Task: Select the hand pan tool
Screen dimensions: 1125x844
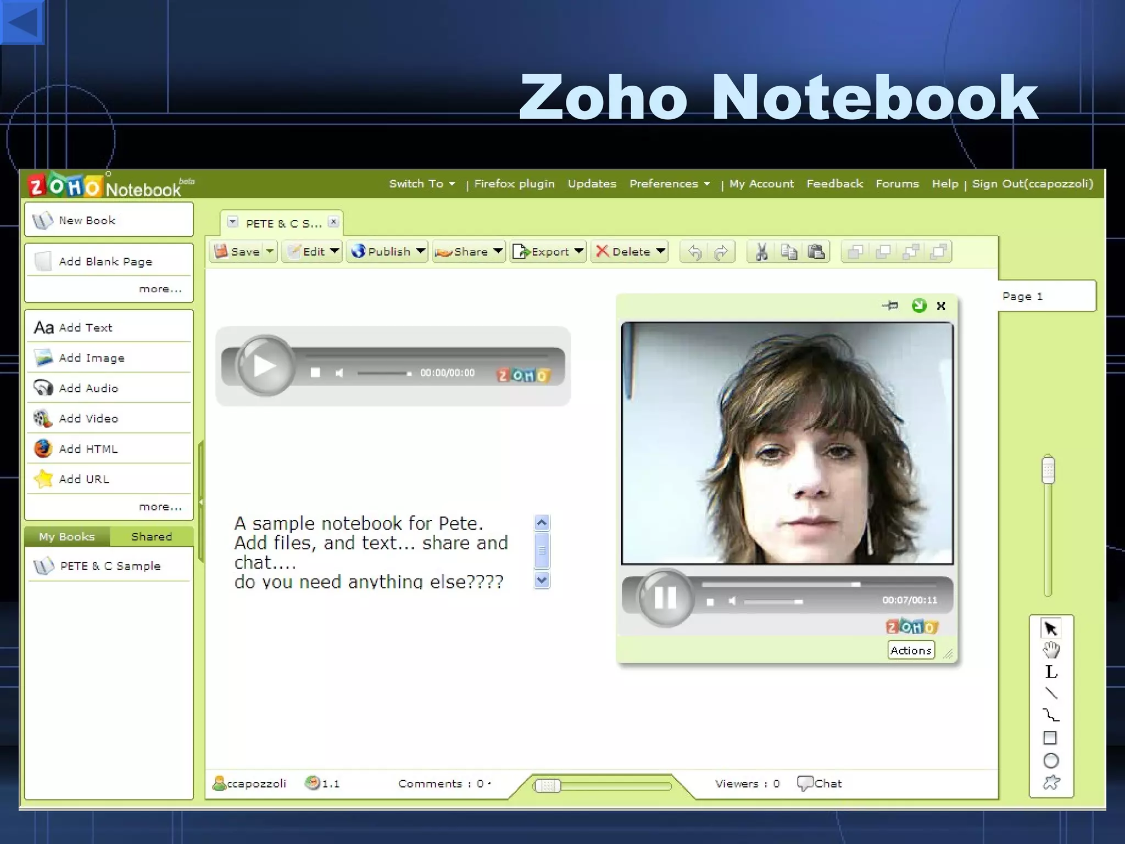Action: tap(1051, 650)
